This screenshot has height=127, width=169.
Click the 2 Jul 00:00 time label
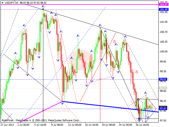[x=24, y=125]
